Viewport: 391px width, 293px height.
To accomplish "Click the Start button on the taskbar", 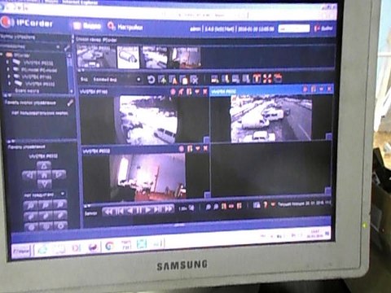I will click(x=21, y=251).
